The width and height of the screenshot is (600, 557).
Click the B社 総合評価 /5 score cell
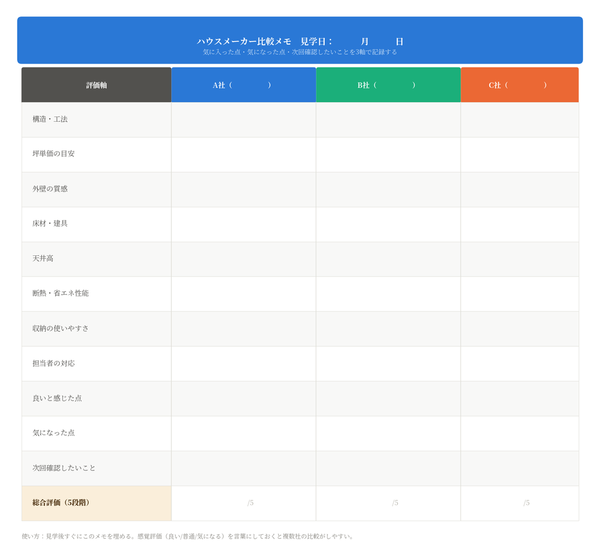pos(388,503)
